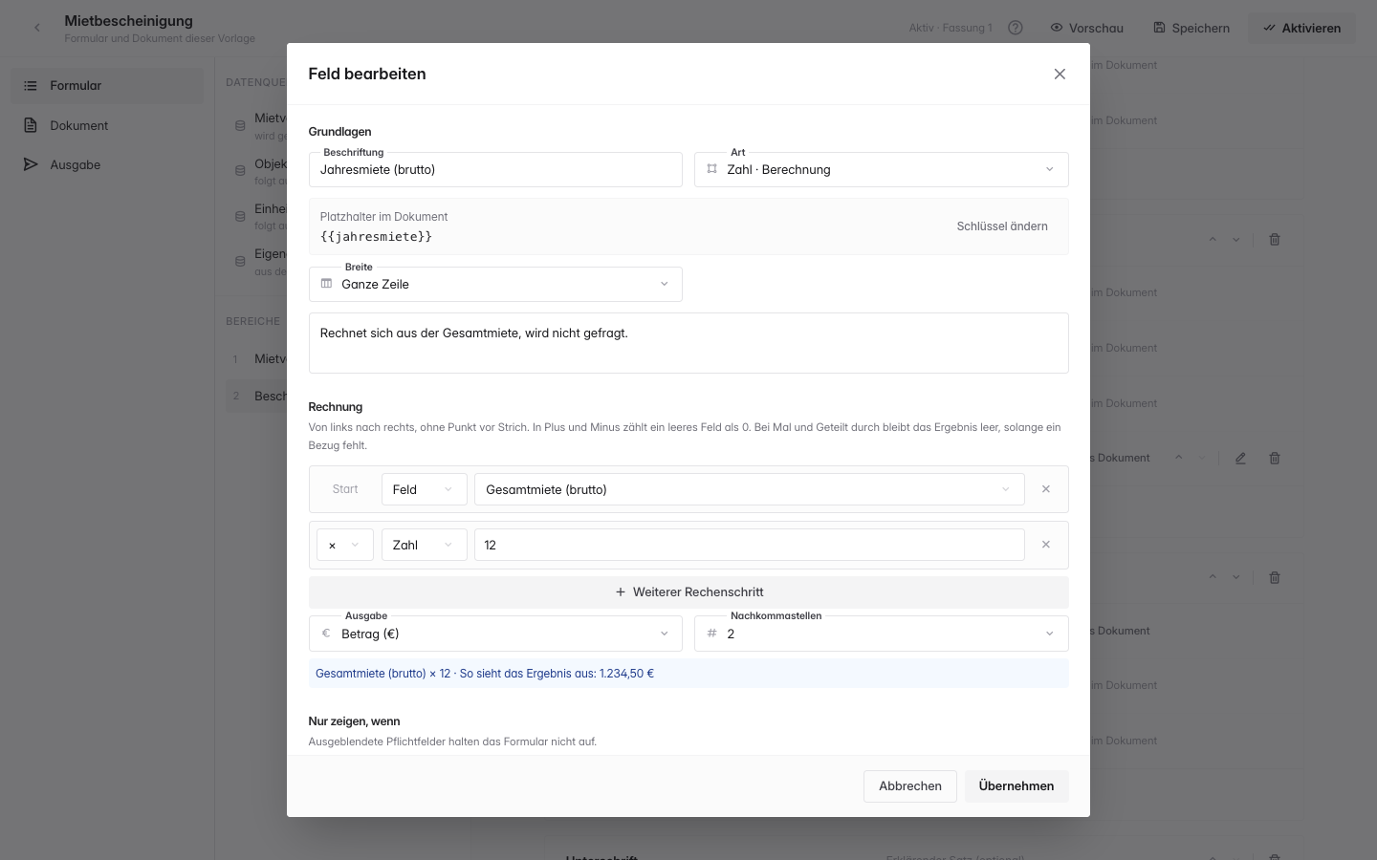Edit the Beschriftung field Jahresmiete (brutto)
Viewport: 1377px width, 860px height.
(x=495, y=169)
